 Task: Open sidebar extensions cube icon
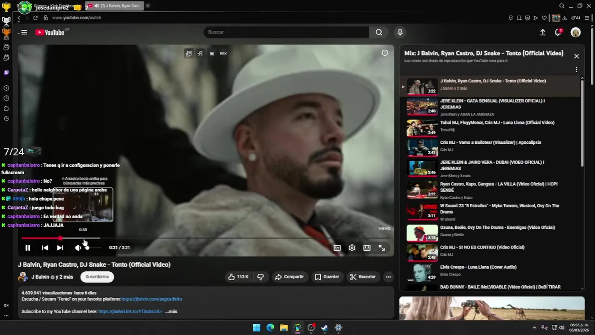pos(6,108)
